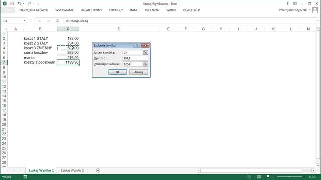Click the Ribbon Display Options icon
This screenshot has height=180, width=321.
(295, 4)
